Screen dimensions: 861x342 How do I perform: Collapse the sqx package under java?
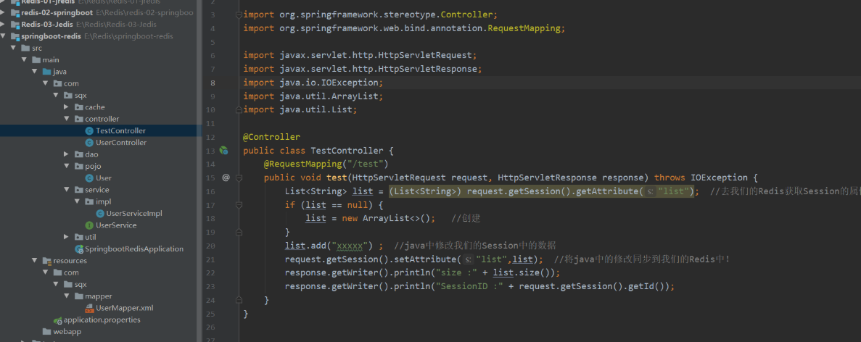tap(56, 96)
